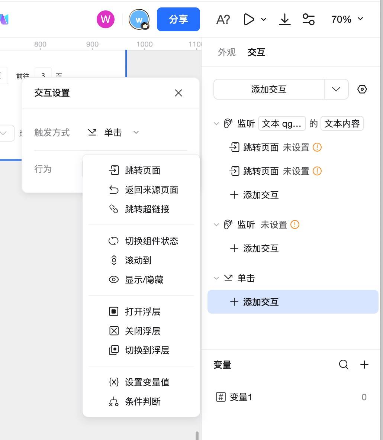The image size is (383, 440).
Task: Open the 70% zoom level dropdown
Action: coord(347,19)
